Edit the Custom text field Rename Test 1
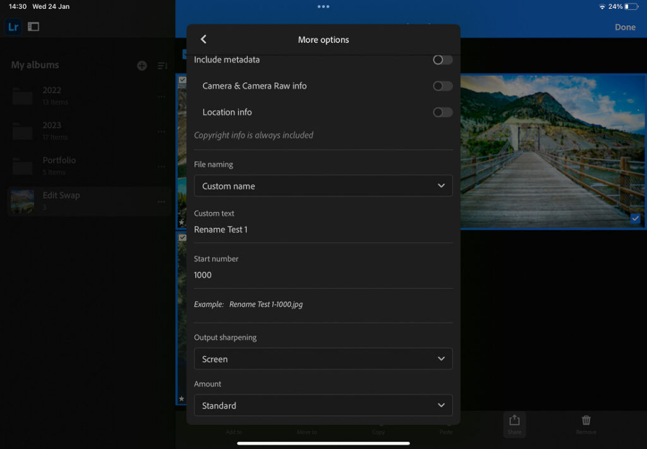647x449 pixels. tap(323, 230)
